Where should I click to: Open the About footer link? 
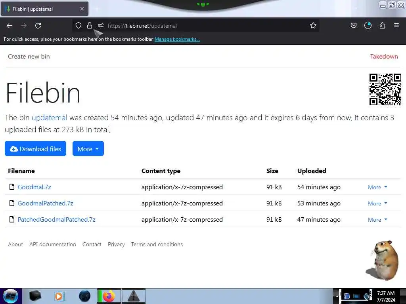(x=15, y=244)
